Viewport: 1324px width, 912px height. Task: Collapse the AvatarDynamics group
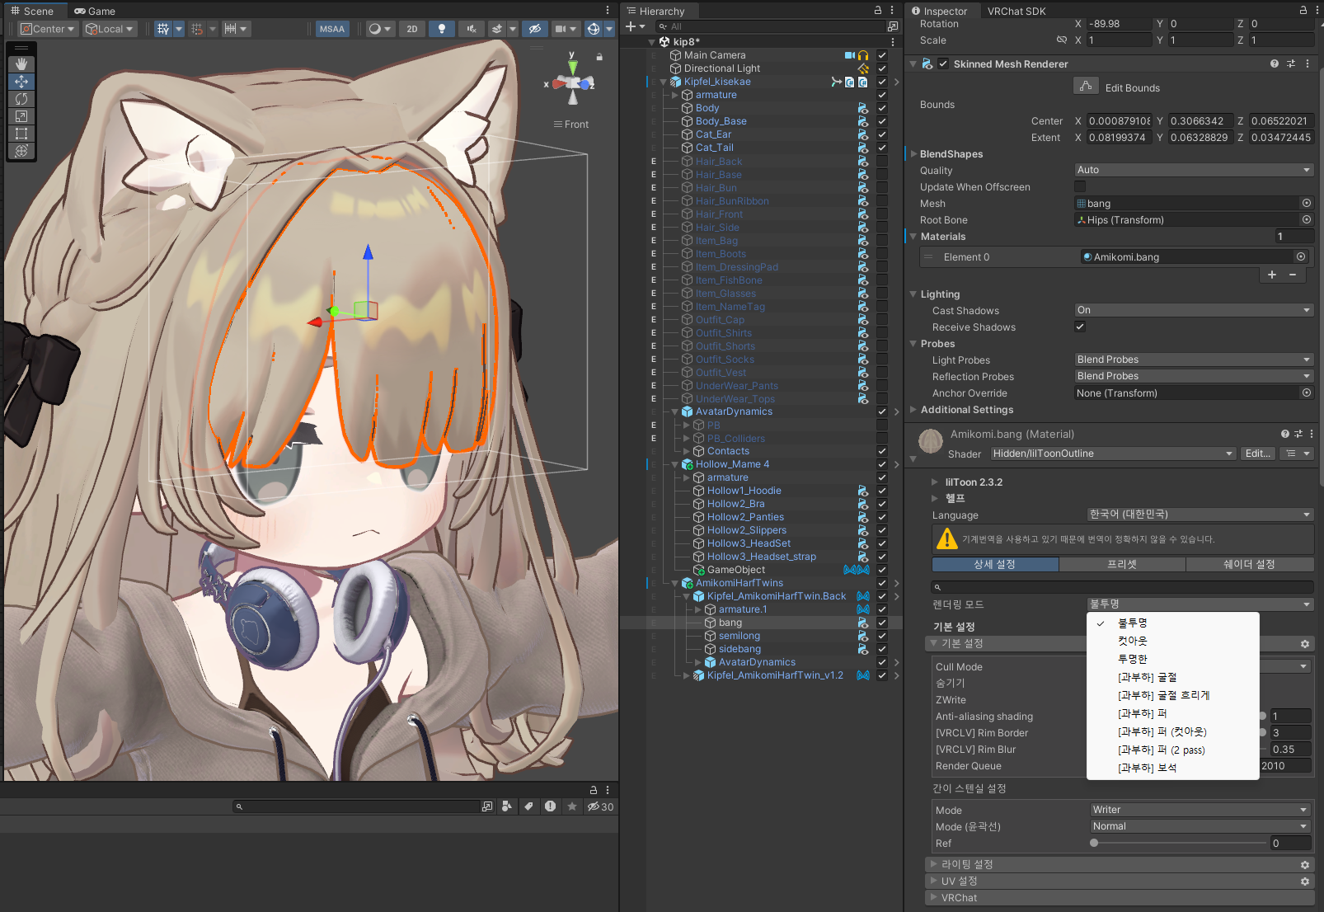[674, 411]
